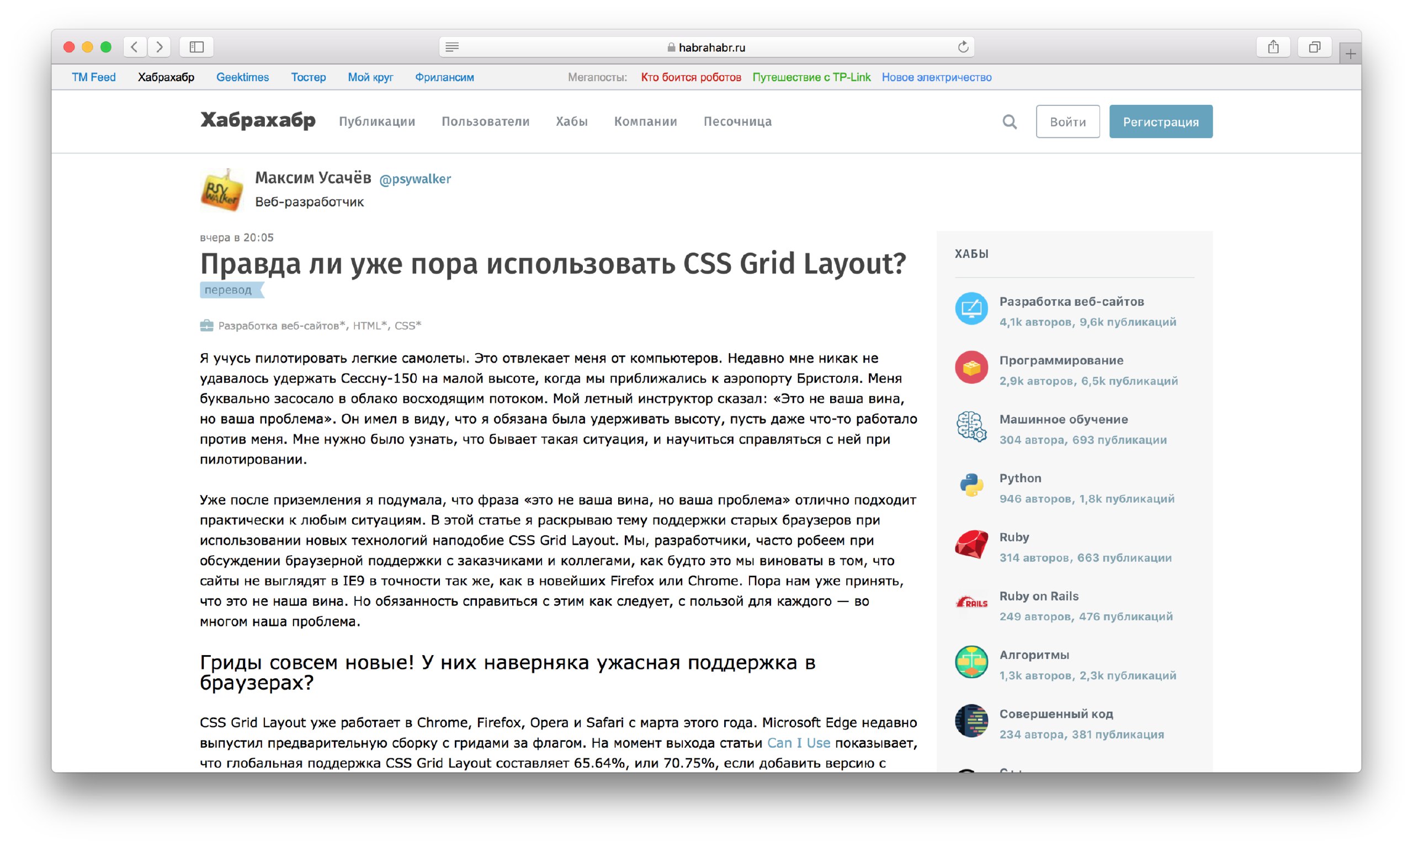Viewport: 1413px width, 846px height.
Task: Go back with Safari's back arrow
Action: pos(135,47)
